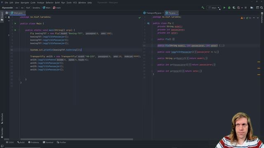The height and width of the screenshot is (148, 264).
Task: Click the main method breadcrumb
Action: tap(57, 8)
